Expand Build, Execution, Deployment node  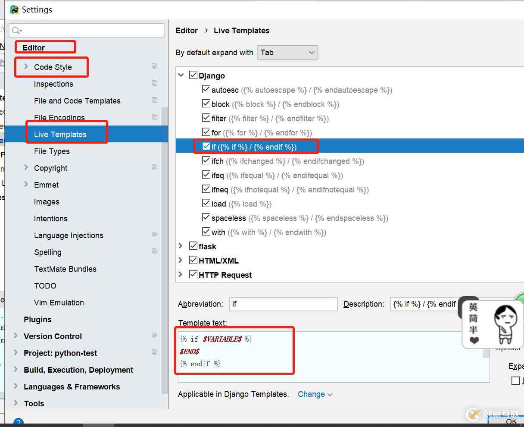tap(16, 369)
